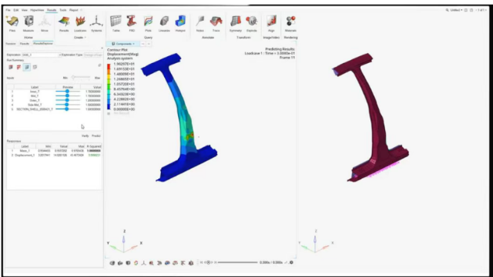Click the first red Run Summary icon

[x=11, y=67]
